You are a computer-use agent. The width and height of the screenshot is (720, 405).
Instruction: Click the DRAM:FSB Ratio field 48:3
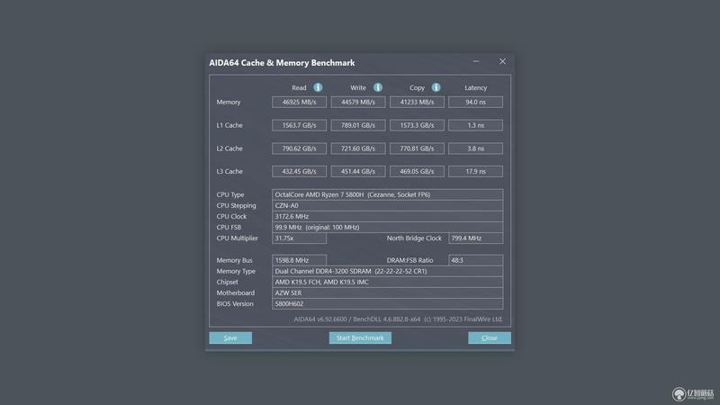coord(476,260)
